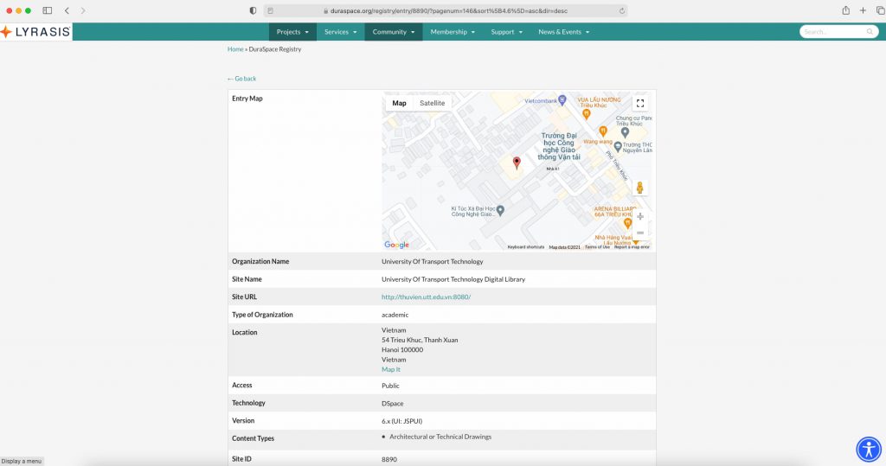Click the Street View pegman icon

[x=640, y=188]
